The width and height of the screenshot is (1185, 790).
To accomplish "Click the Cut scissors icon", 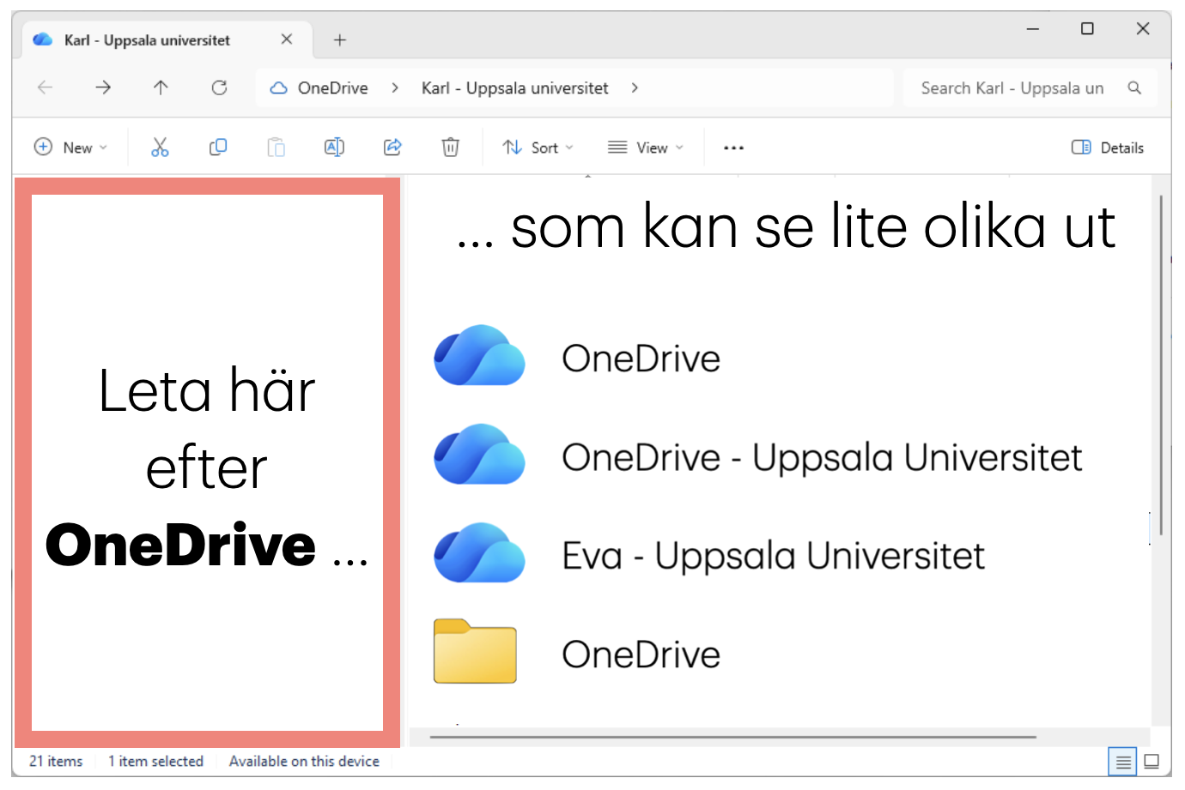I will coord(160,148).
